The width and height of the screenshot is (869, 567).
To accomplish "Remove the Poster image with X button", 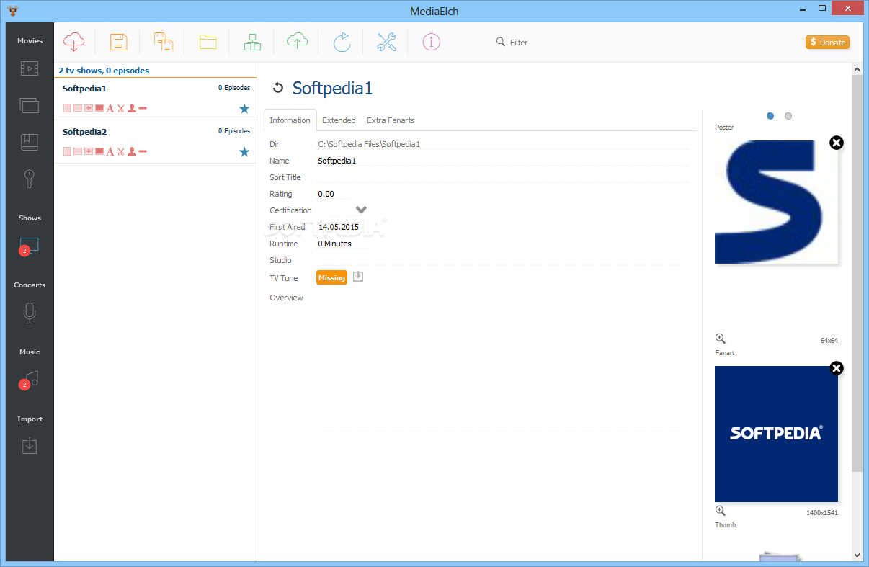I will point(836,143).
